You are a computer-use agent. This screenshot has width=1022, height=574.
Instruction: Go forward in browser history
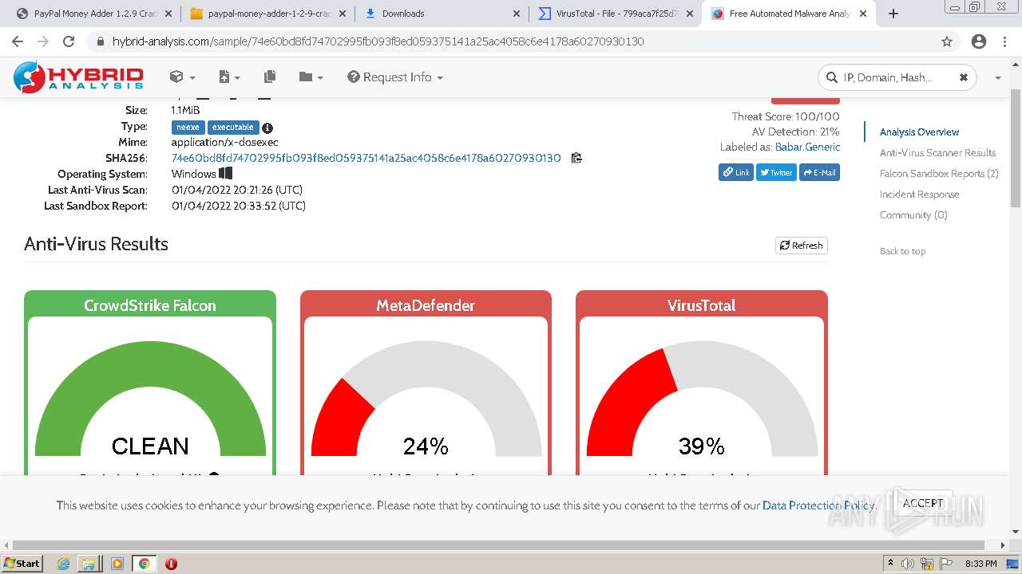coord(43,41)
